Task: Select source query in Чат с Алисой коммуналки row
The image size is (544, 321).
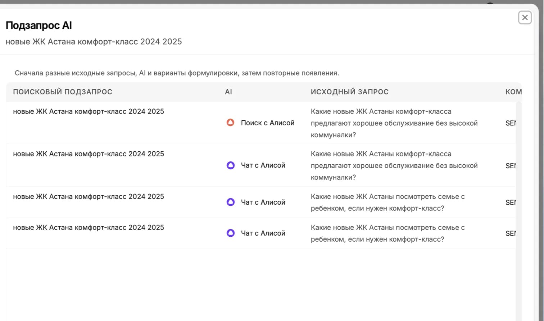Action: point(394,166)
